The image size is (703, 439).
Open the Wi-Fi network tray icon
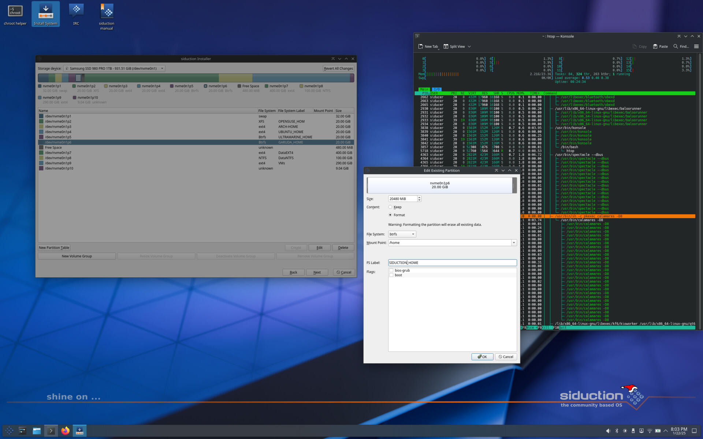[650, 431]
